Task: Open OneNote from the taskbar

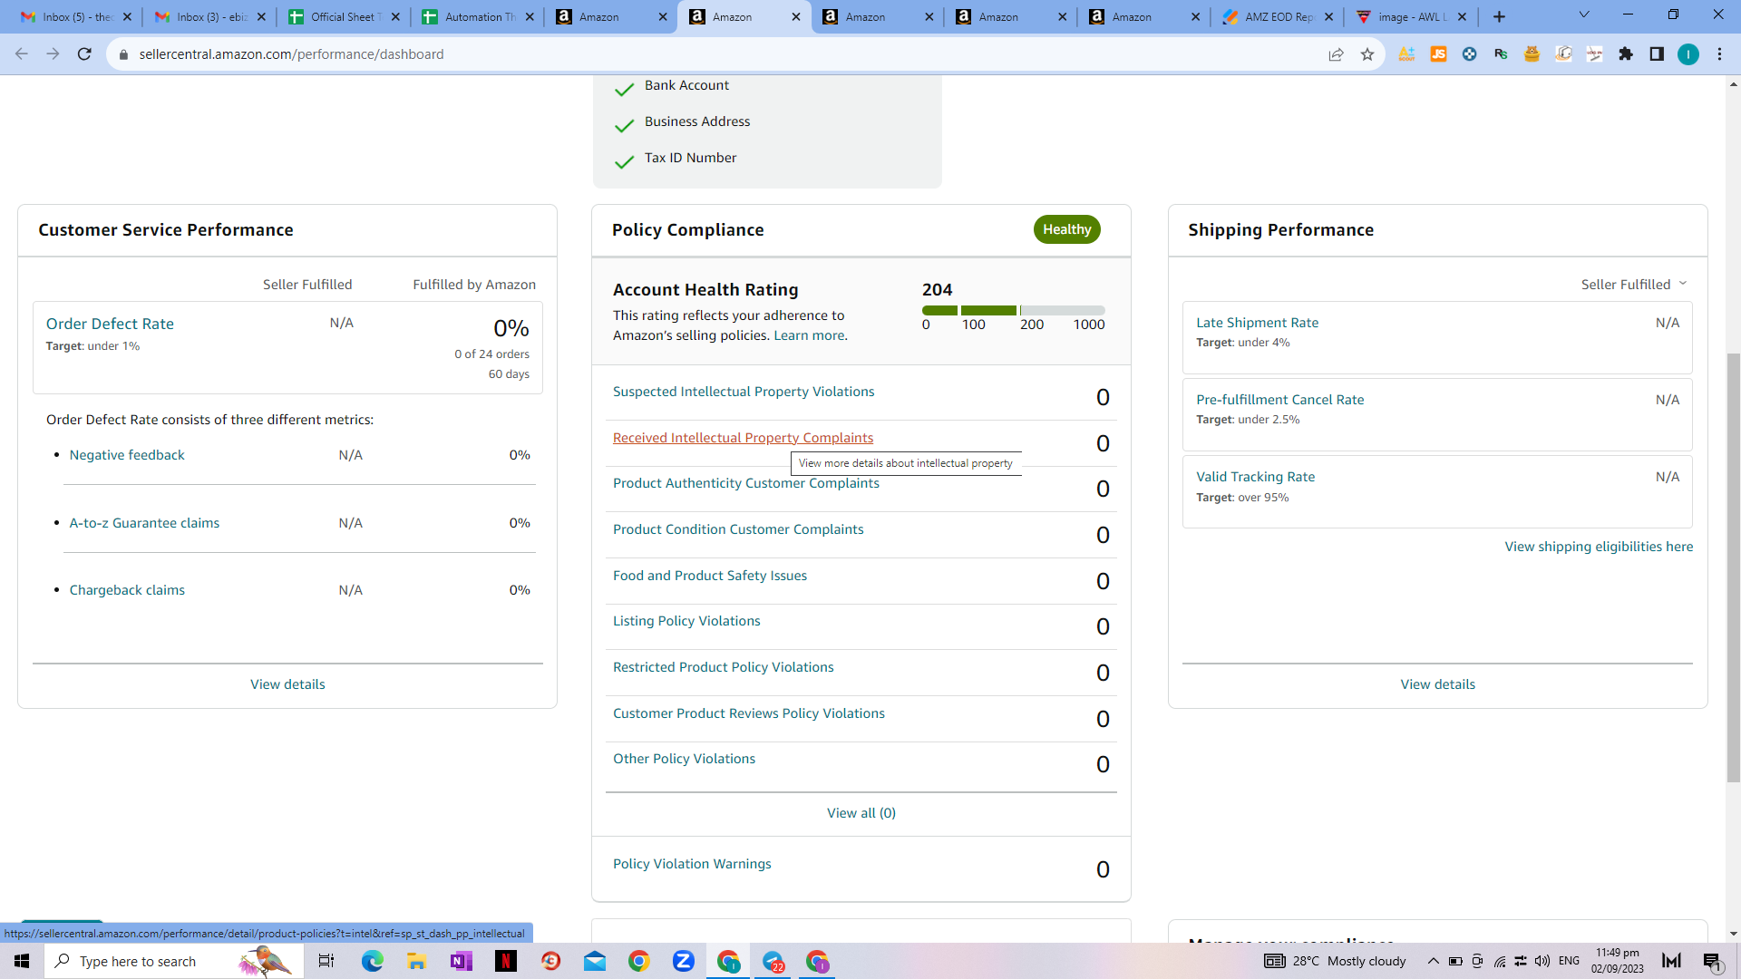Action: coord(461,961)
